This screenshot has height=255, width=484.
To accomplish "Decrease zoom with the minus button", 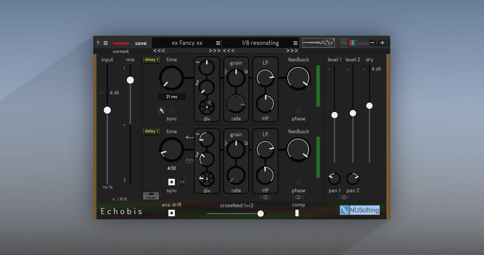I will [372, 43].
